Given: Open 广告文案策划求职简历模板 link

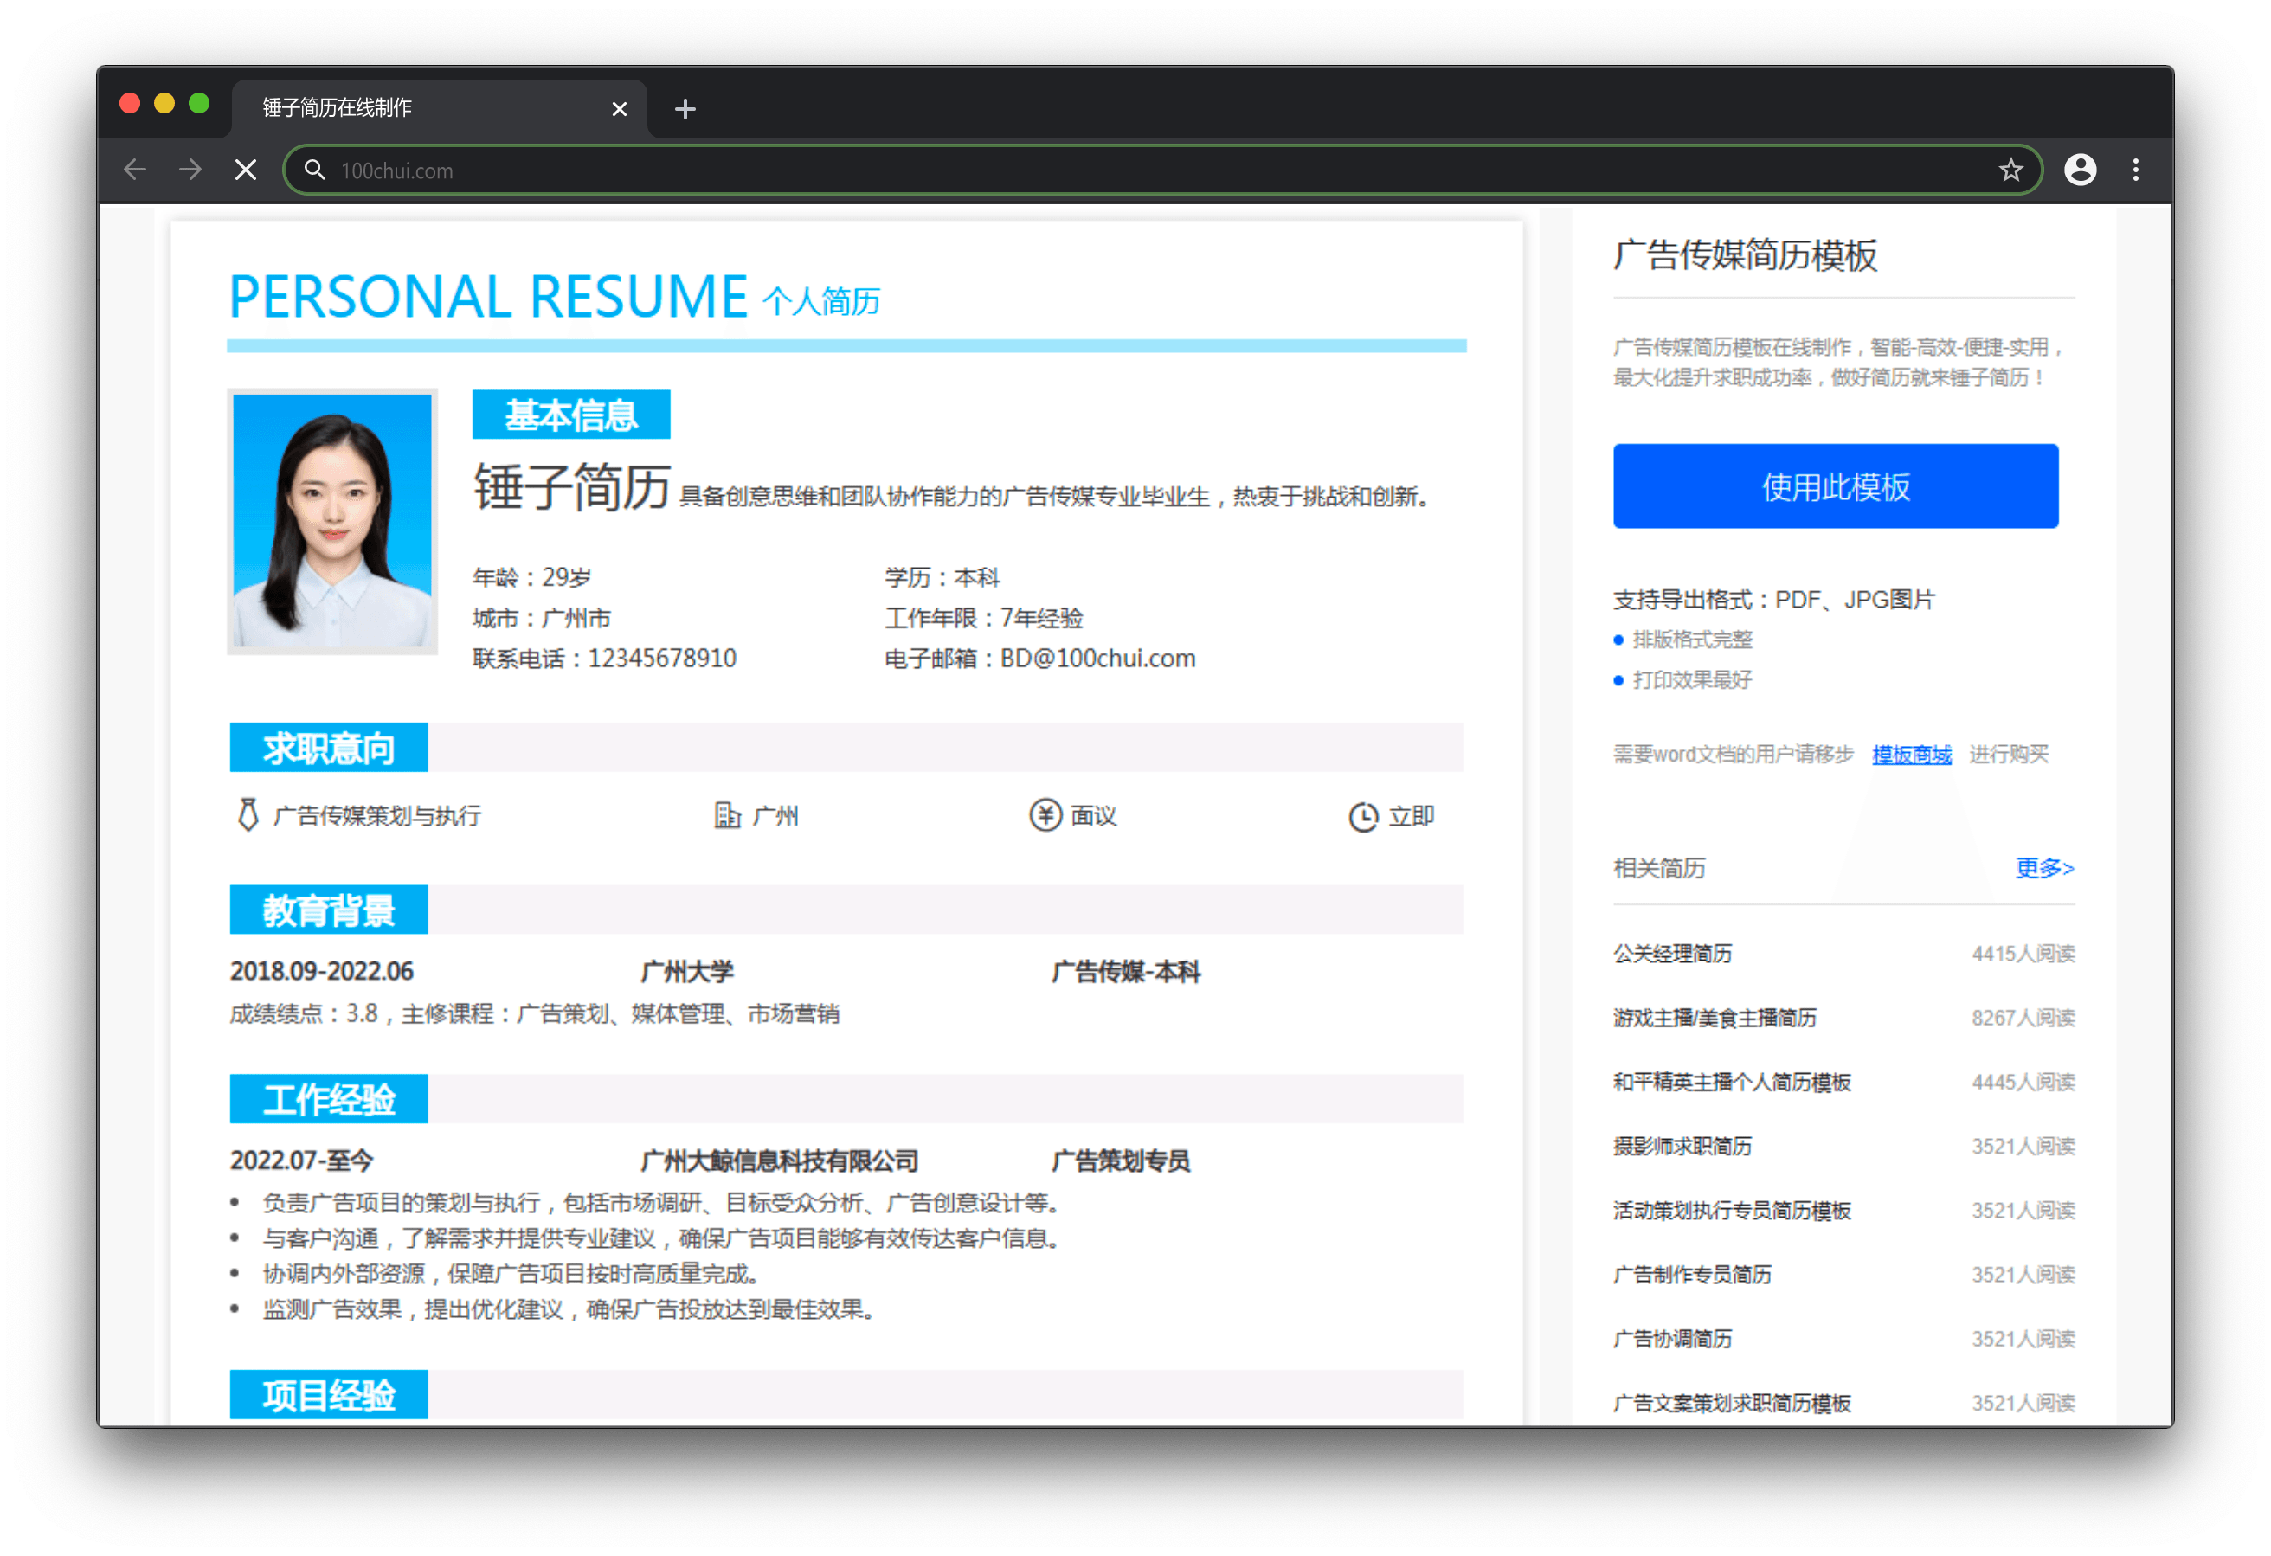Looking at the screenshot, I should tap(1732, 1403).
